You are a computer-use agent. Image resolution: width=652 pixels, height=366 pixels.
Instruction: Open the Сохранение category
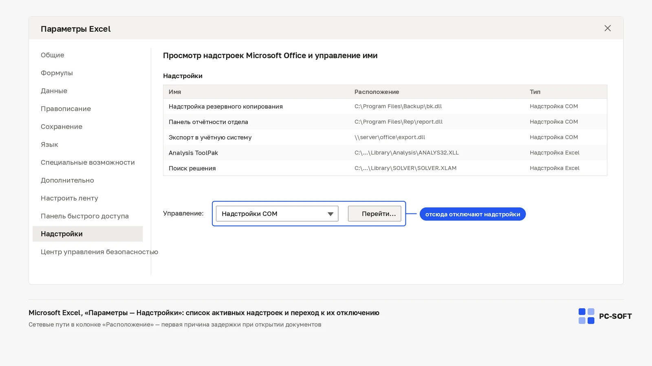[62, 126]
